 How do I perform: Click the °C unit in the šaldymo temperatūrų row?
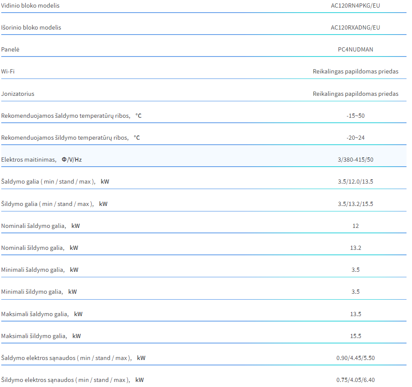(138, 116)
